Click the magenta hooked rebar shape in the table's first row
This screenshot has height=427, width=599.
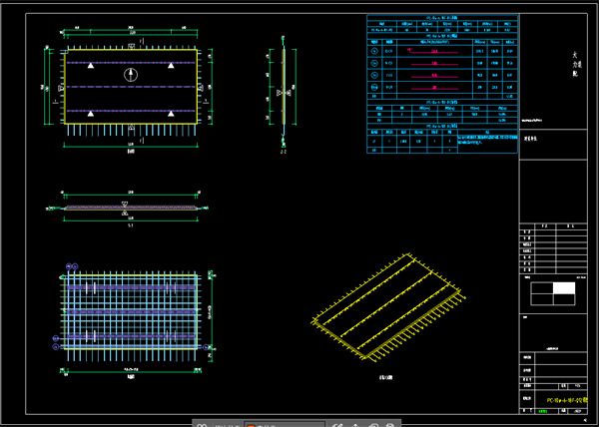(432, 51)
